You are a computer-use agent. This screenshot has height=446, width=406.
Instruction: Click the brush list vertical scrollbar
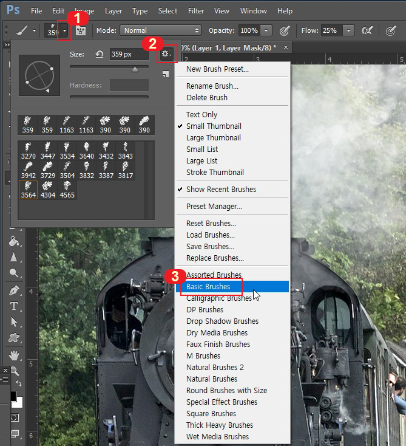tap(149, 180)
